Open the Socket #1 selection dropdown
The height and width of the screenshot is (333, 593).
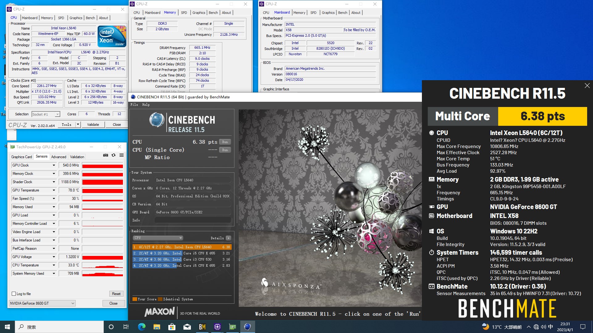coord(46,114)
